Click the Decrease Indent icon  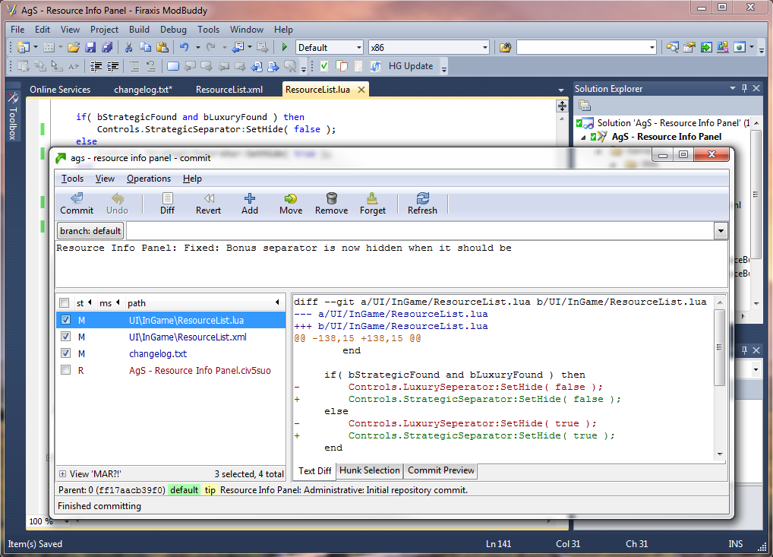tap(96, 66)
